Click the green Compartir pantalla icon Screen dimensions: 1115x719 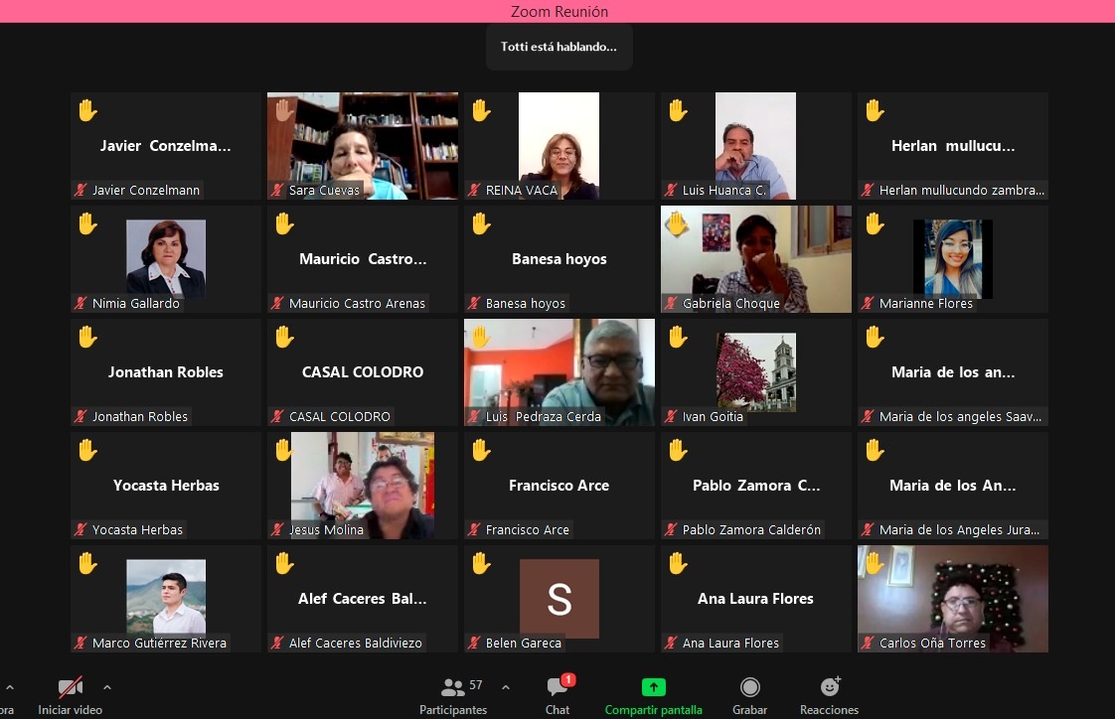(653, 687)
